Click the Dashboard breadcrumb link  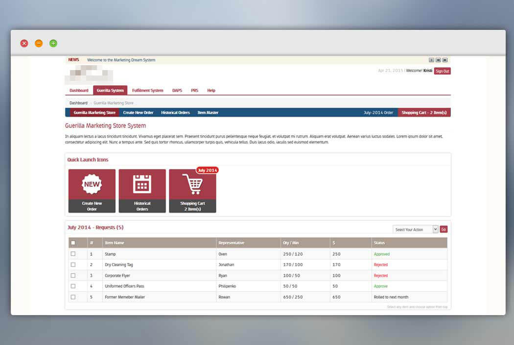[78, 103]
